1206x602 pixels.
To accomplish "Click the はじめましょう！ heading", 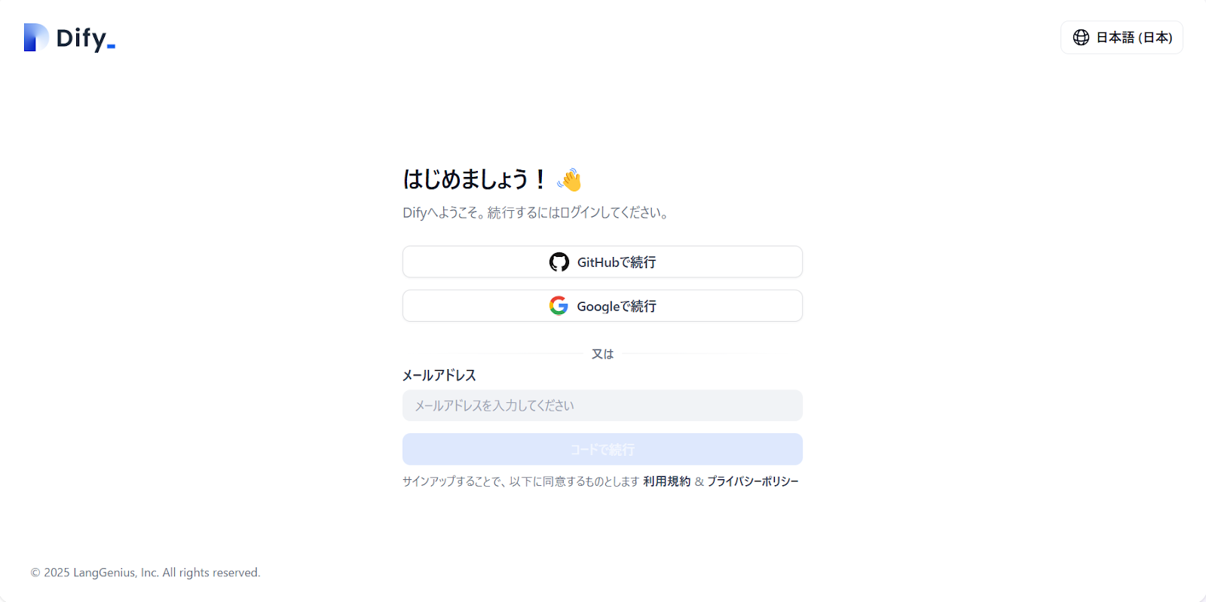I will [474, 179].
